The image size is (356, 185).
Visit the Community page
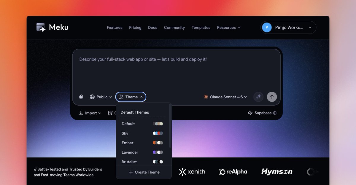174,28
